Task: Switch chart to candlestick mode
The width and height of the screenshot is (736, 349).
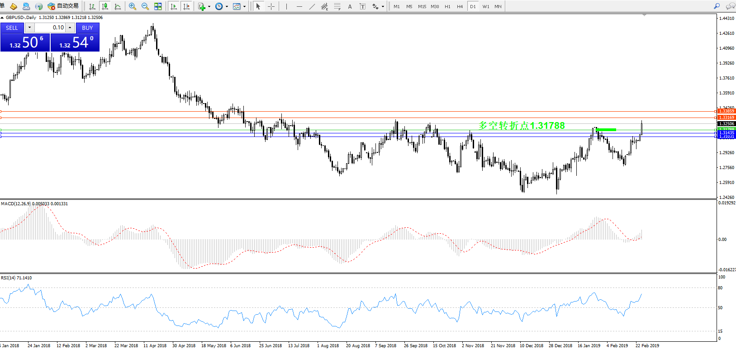Action: click(105, 6)
